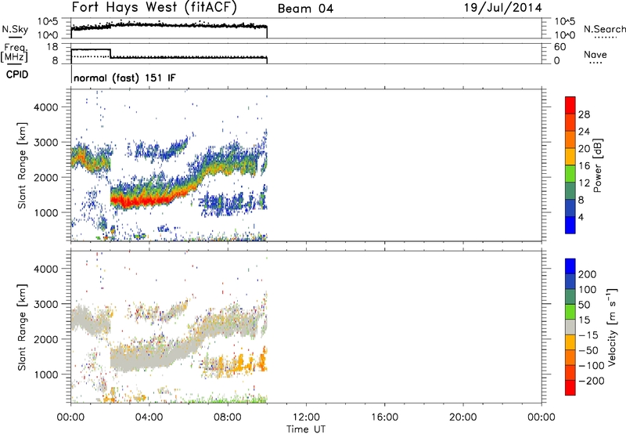
Task: Click the frequency step trace in the Freq. panel
Action: click(169, 54)
